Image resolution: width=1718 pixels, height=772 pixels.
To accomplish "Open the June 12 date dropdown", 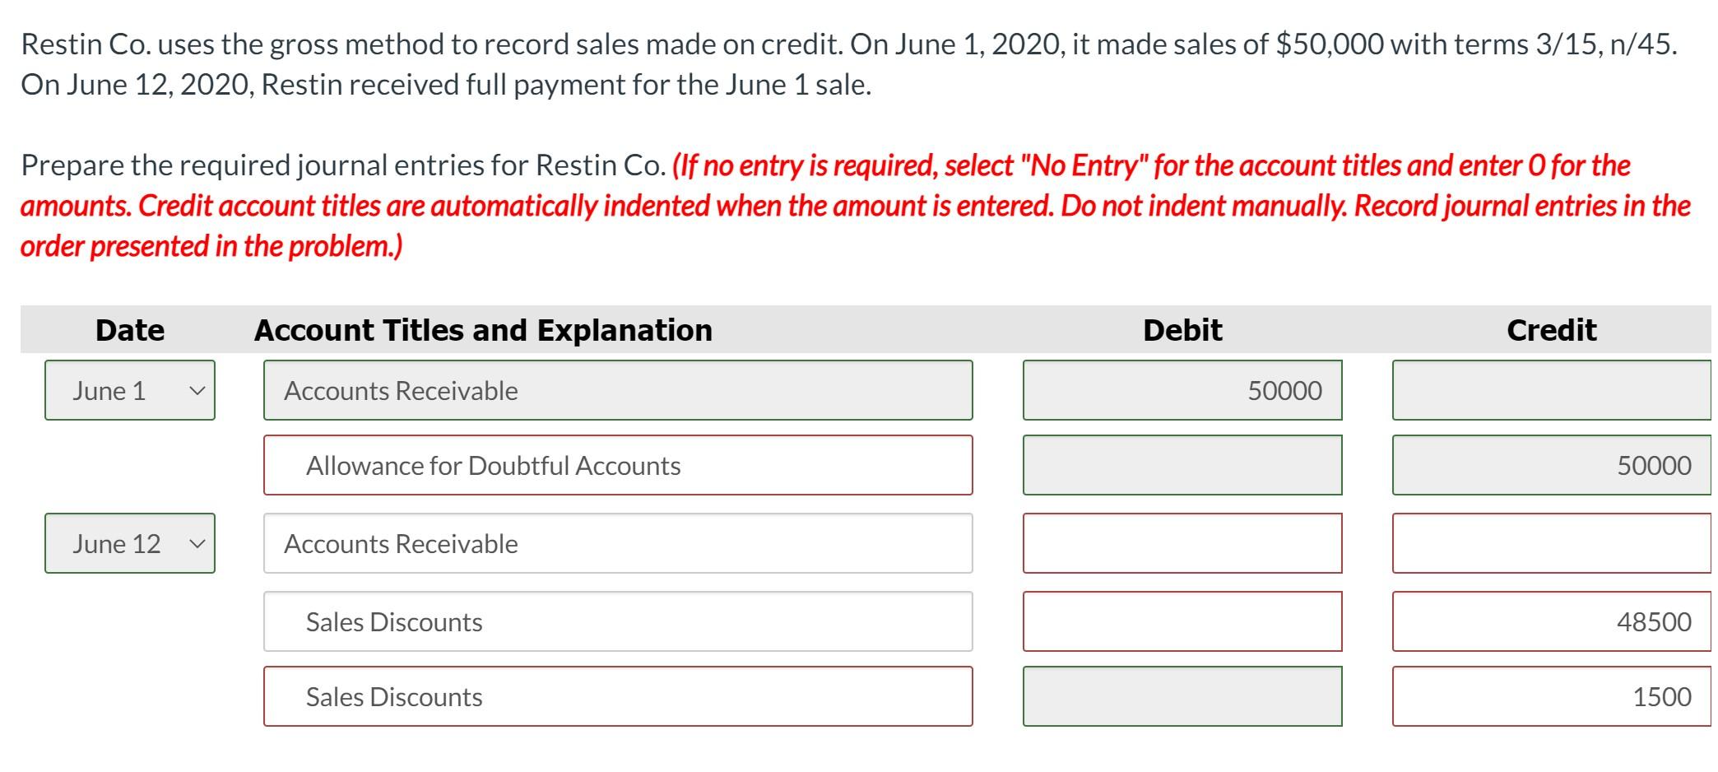I will coord(129,543).
